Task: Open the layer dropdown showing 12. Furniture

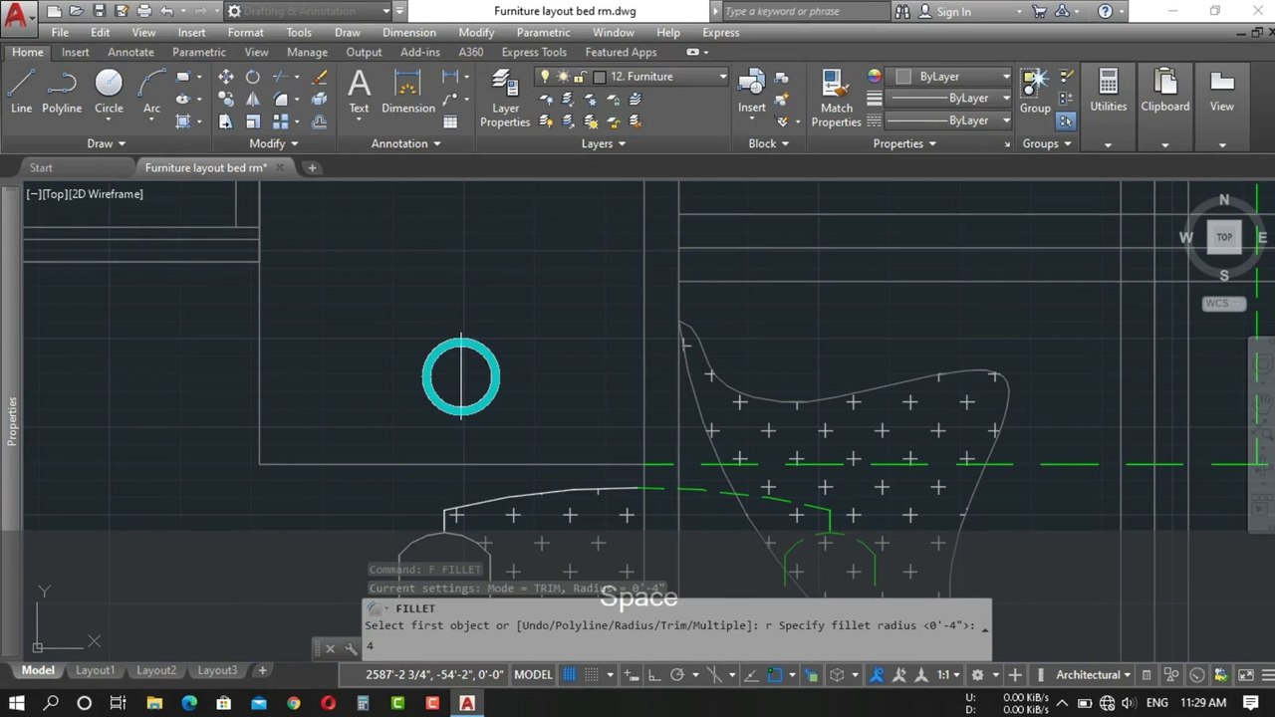Action: tap(632, 77)
